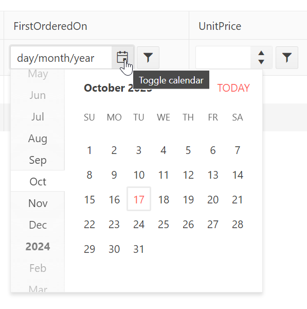Decrease UnitPrice with the down arrow

[261, 62]
